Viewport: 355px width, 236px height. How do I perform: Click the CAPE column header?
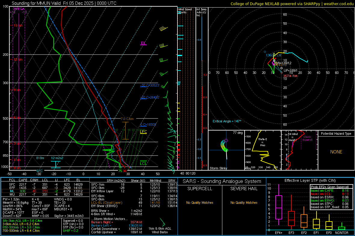coord(23,180)
